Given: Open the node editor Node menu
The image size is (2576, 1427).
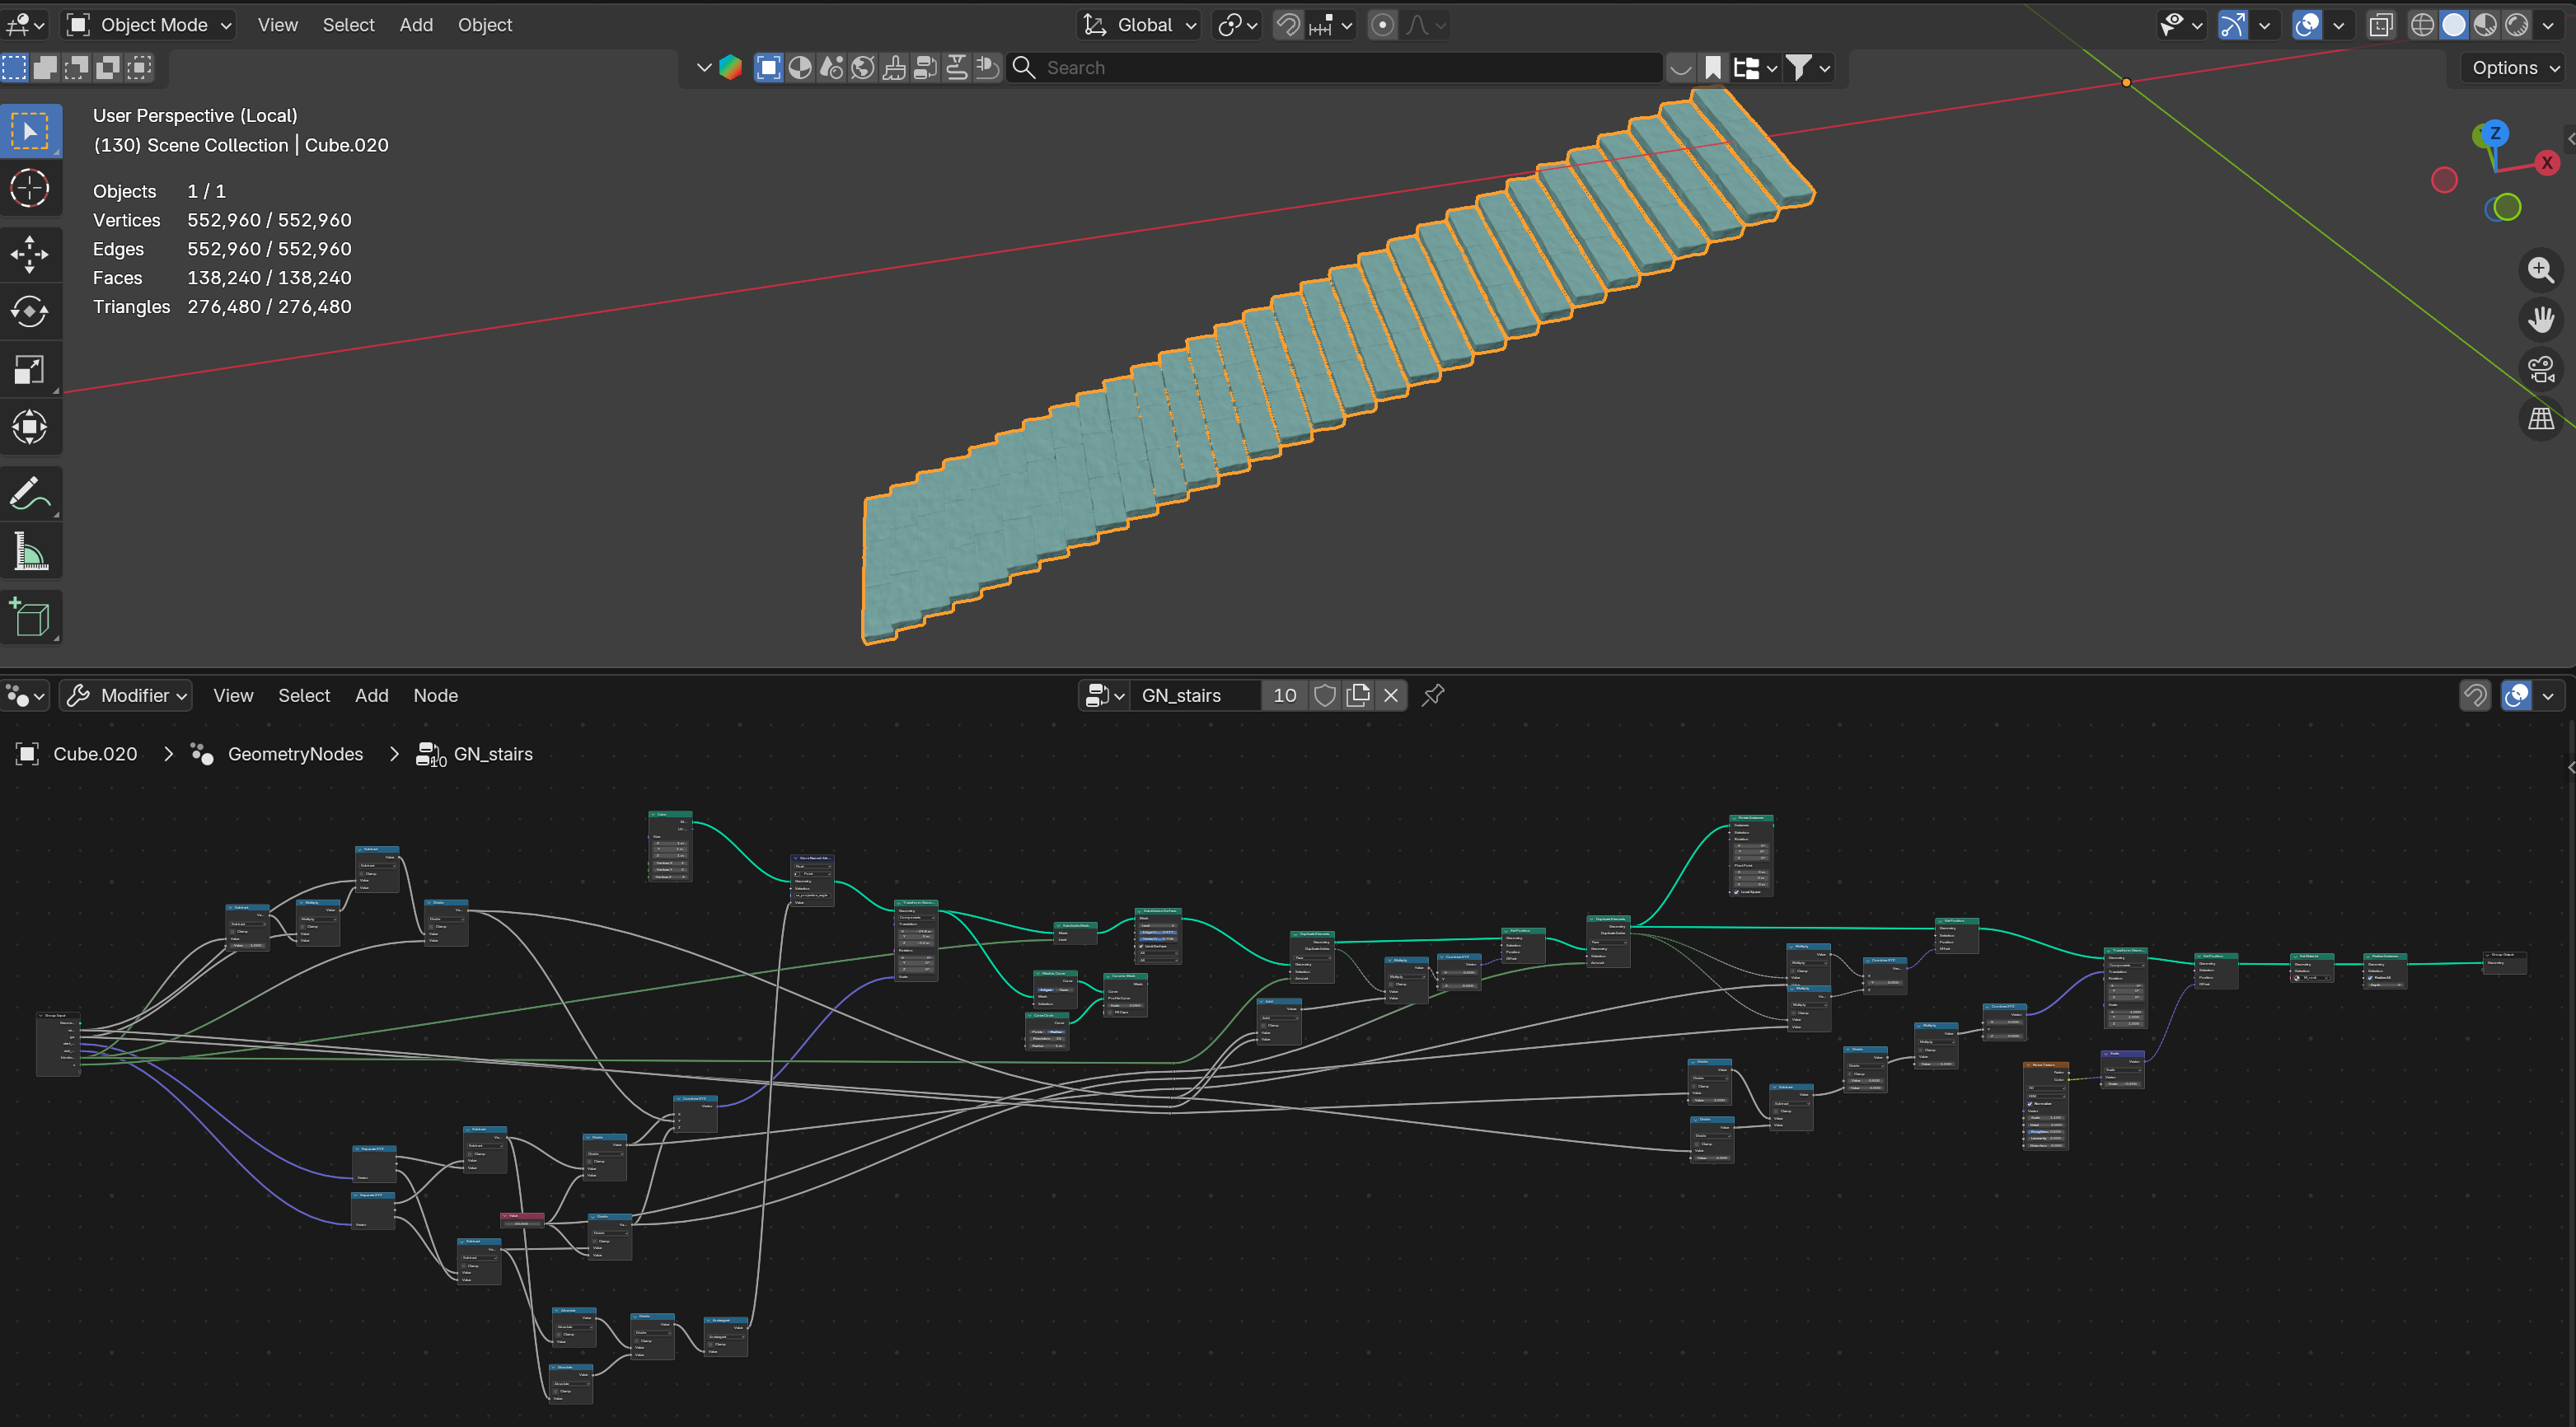Looking at the screenshot, I should (x=435, y=696).
